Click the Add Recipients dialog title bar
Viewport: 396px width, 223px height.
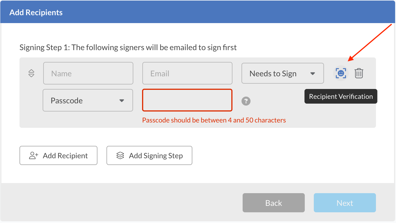click(36, 12)
